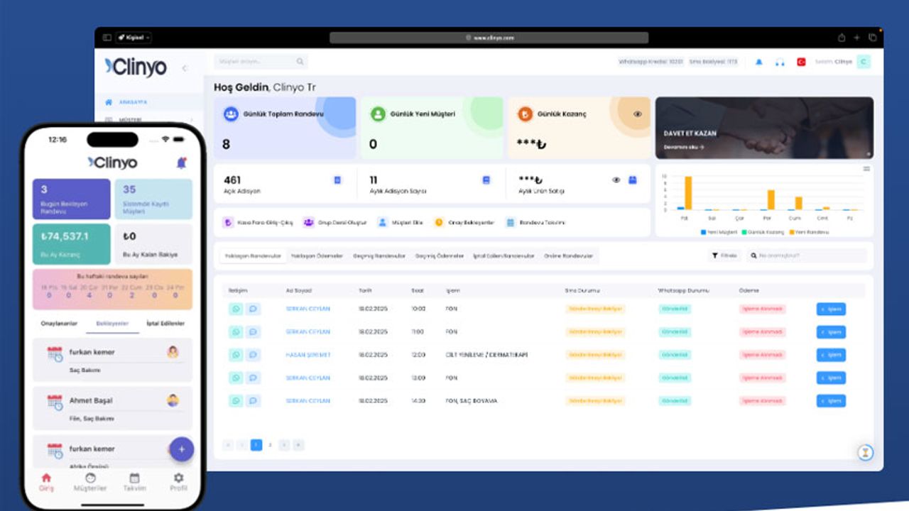Go to last page arrow in pagination
Screen dimensions: 909x511
[x=298, y=445]
